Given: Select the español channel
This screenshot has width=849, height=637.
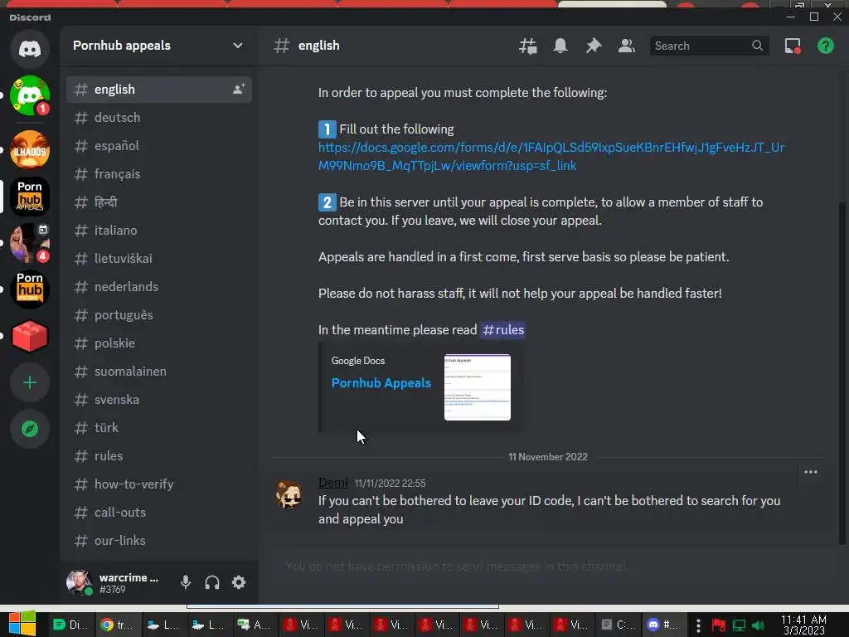Looking at the screenshot, I should tap(158, 146).
